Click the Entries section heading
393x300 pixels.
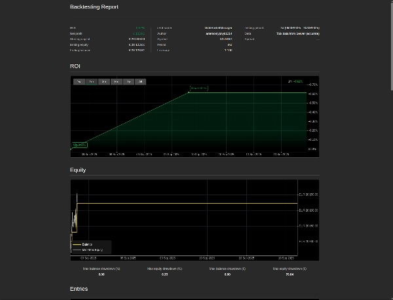[79, 289]
